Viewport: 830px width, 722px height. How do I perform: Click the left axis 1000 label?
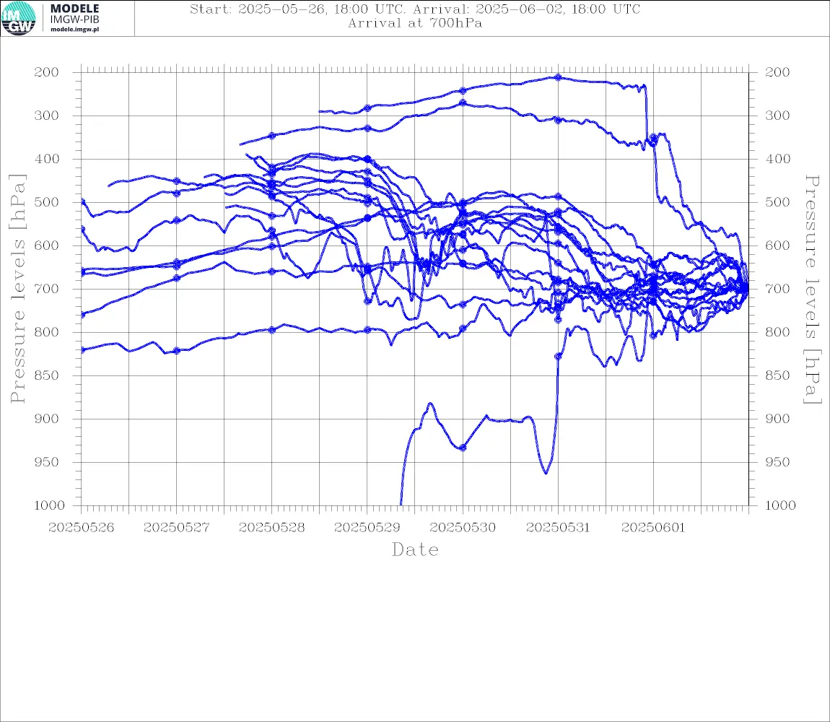coord(50,505)
